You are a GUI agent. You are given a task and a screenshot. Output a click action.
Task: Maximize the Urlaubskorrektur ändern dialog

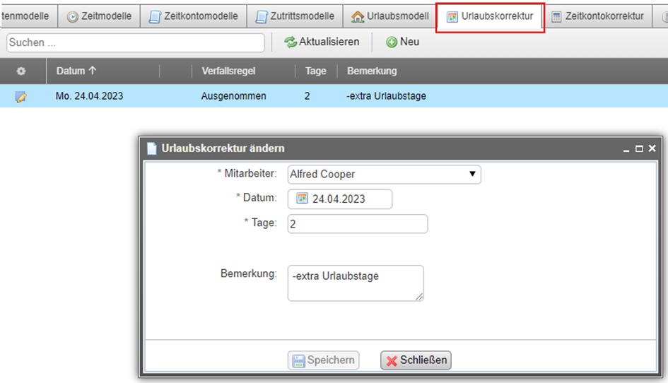tap(639, 149)
